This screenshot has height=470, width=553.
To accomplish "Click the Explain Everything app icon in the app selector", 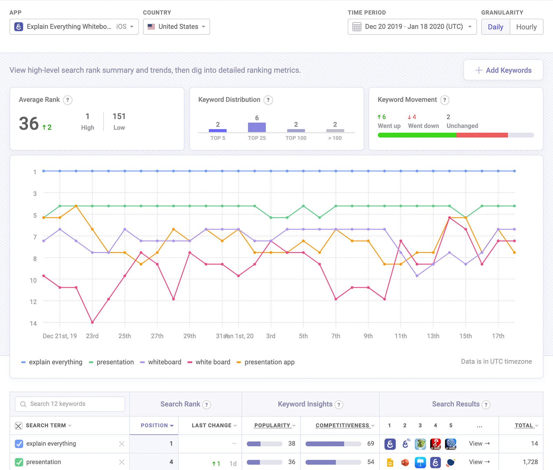I will point(19,27).
